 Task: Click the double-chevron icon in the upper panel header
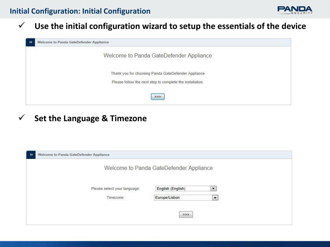click(x=31, y=42)
